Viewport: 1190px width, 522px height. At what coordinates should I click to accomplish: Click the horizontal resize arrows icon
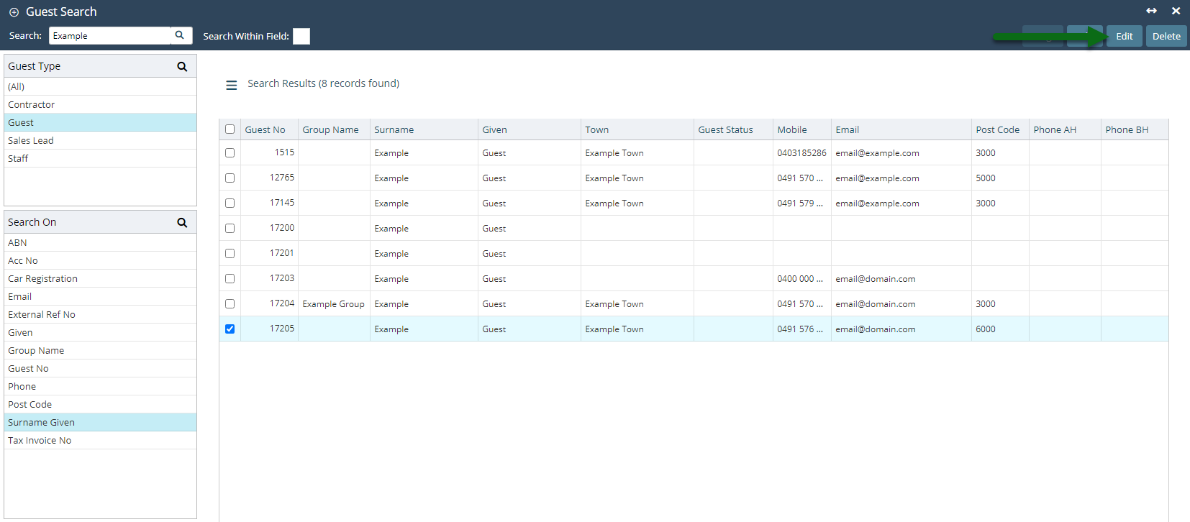(1151, 11)
